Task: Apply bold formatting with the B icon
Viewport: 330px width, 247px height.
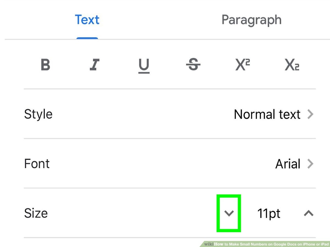Action: click(x=45, y=65)
